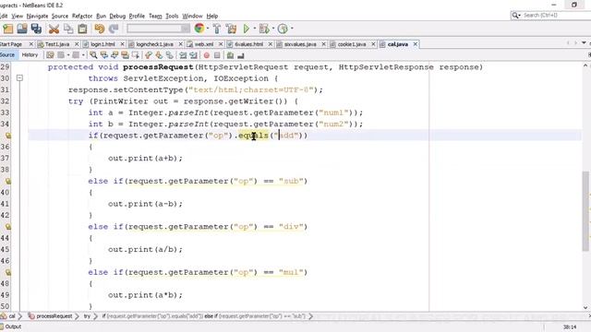This screenshot has height=332, width=591.
Task: Start macro recording with red circle icon
Action: pyautogui.click(x=207, y=55)
